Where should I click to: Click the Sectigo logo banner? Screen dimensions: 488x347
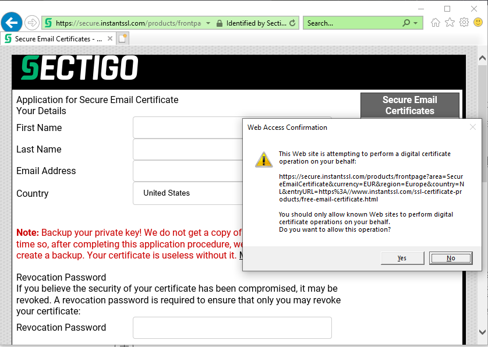coord(80,68)
